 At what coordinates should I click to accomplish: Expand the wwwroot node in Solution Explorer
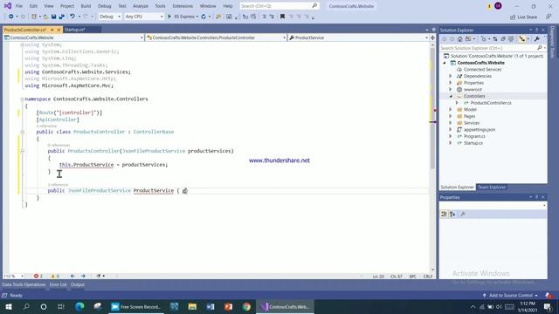(x=451, y=89)
